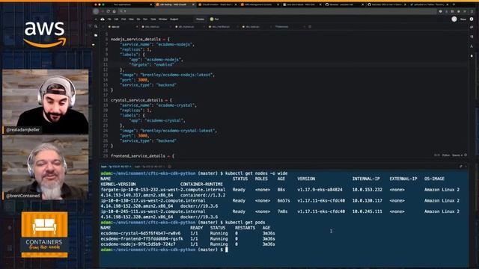
Task: Open the status bar gear icon in editor
Action: [x=466, y=155]
